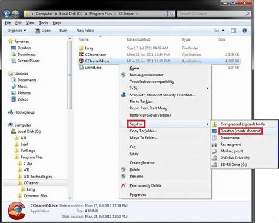This screenshot has width=279, height=223.
Task: Open the view options dropdown arrow
Action: point(223,31)
